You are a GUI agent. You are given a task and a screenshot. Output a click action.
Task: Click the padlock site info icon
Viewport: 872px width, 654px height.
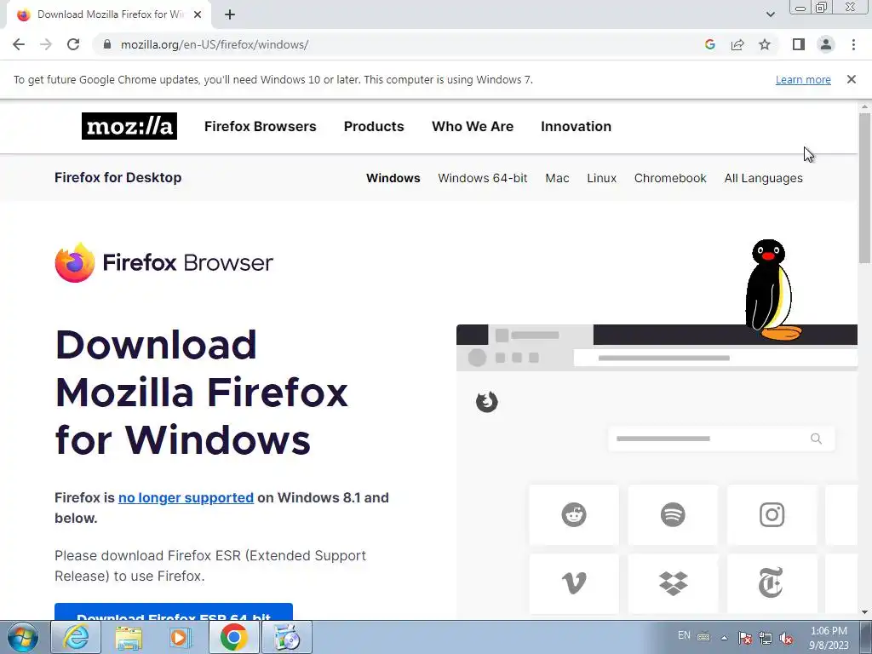pos(107,44)
